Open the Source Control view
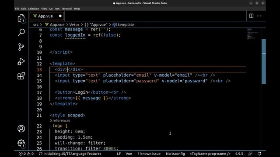 [x=21, y=47]
